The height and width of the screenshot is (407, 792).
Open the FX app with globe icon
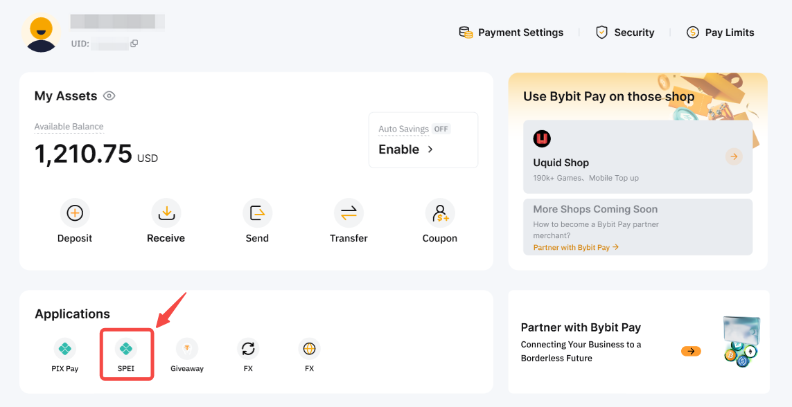(309, 348)
